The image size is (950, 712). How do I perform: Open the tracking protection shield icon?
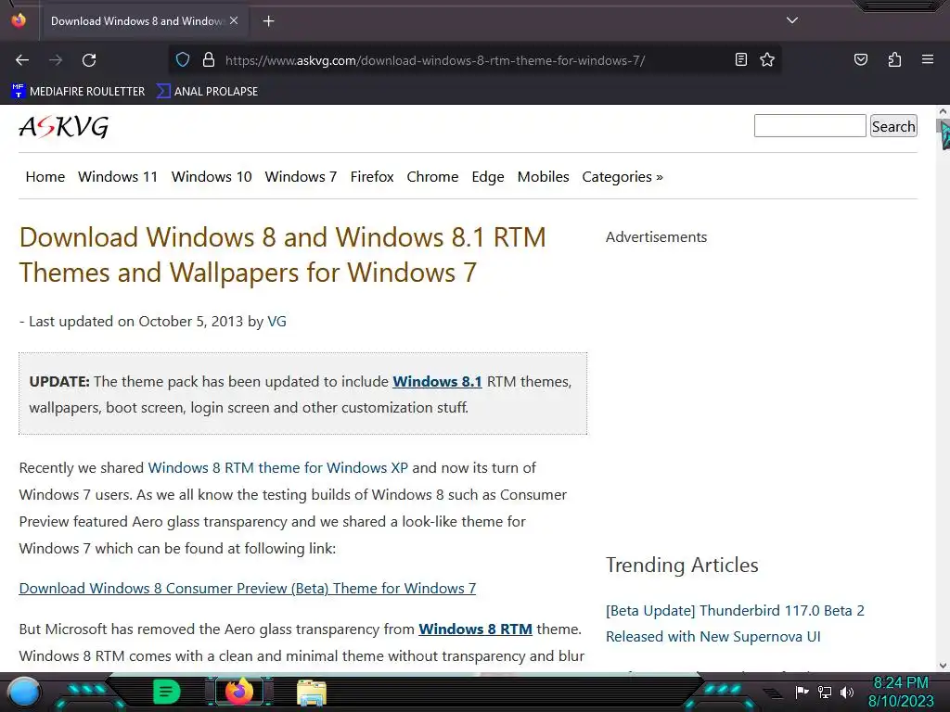[183, 60]
